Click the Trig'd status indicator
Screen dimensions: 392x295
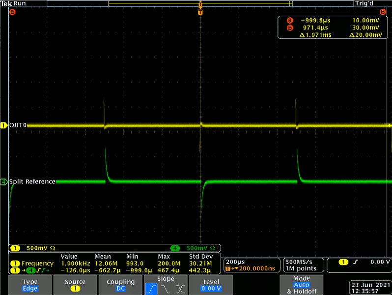click(364, 3)
